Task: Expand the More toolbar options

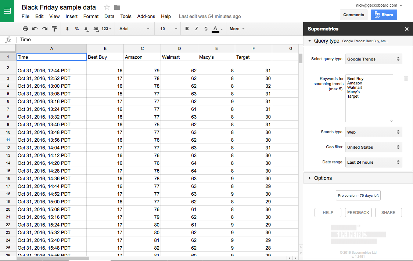Action: click(x=237, y=29)
